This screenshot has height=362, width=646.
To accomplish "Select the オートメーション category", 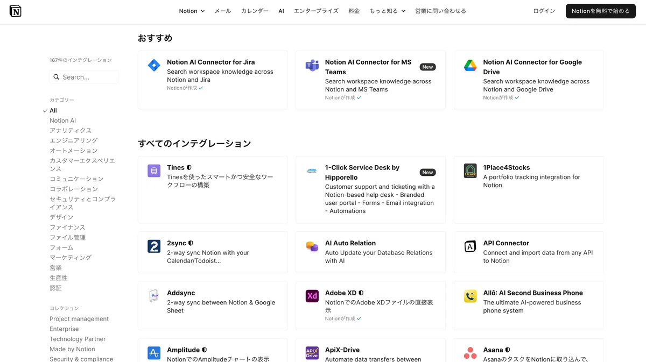I will tap(74, 151).
